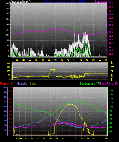
Task: Click the 180 wind direction axis value
Action: pos(8,71)
